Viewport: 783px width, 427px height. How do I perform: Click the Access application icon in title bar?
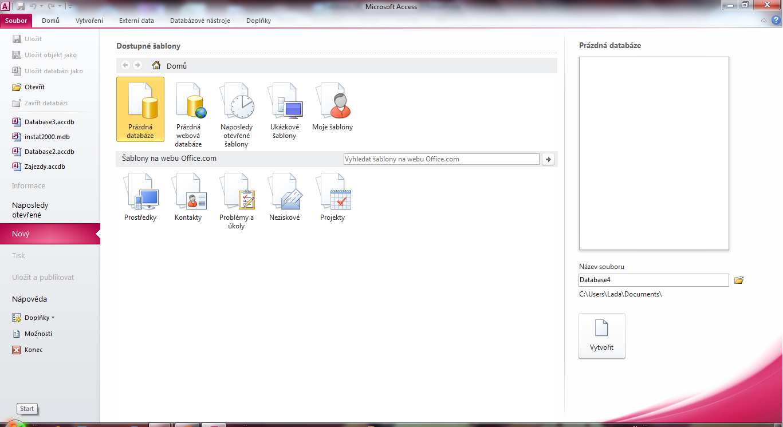pyautogui.click(x=5, y=6)
